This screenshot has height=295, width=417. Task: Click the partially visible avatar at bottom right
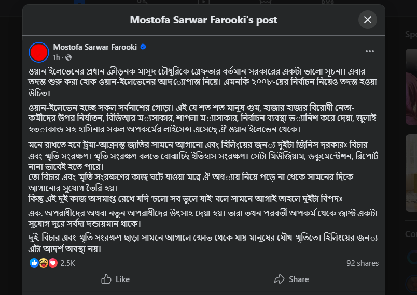coord(412,284)
